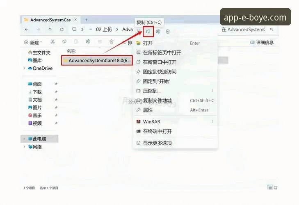Expand the 网络 tree node arrow
Screen dimensions: 299x205
[24, 147]
